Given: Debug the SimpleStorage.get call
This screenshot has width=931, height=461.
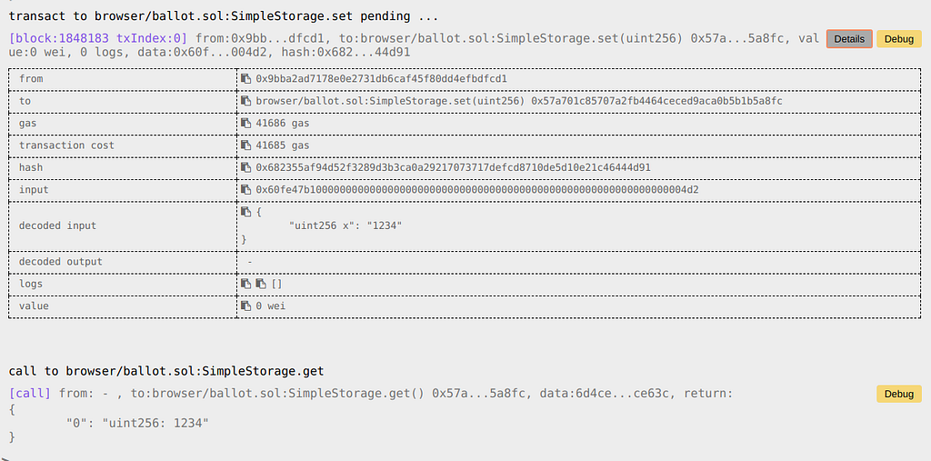Looking at the screenshot, I should 899,394.
